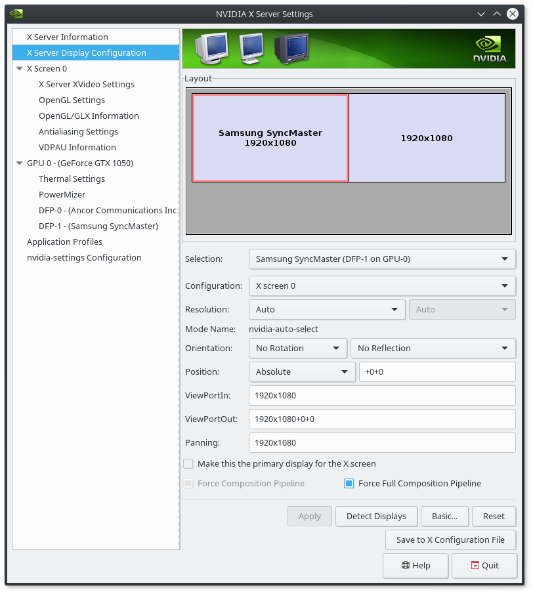Viewport: 533px width, 594px height.
Task: Click the NVIDIA eye icon in title bar
Action: 16,14
